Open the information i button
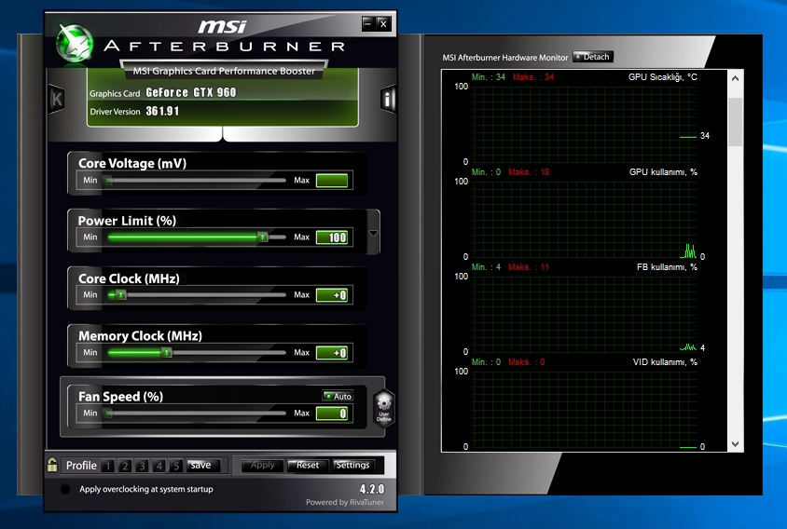The height and width of the screenshot is (529, 787). (388, 99)
